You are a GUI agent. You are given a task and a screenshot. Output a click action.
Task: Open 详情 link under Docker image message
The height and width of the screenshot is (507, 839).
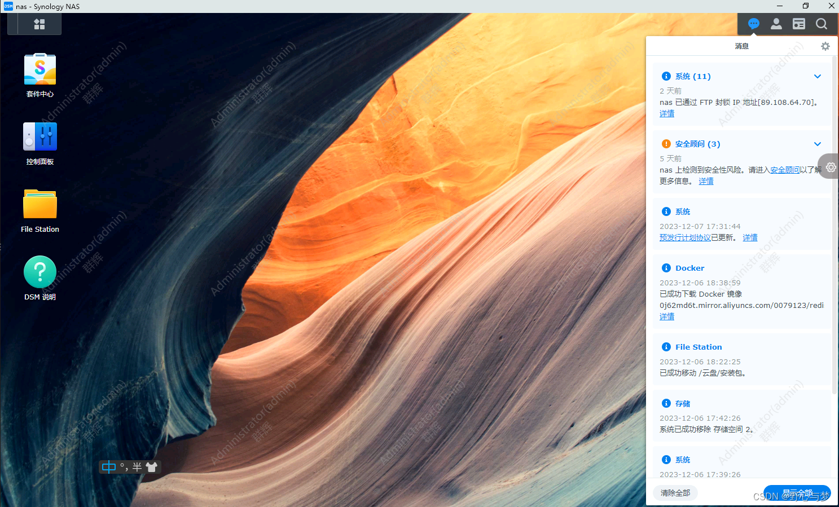coord(667,316)
